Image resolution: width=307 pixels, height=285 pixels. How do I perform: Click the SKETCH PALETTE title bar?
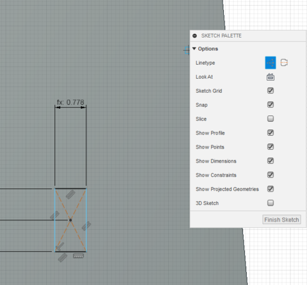[x=248, y=36]
